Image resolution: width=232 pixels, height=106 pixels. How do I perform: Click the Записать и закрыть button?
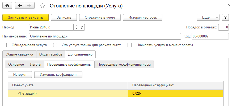tap(26, 18)
